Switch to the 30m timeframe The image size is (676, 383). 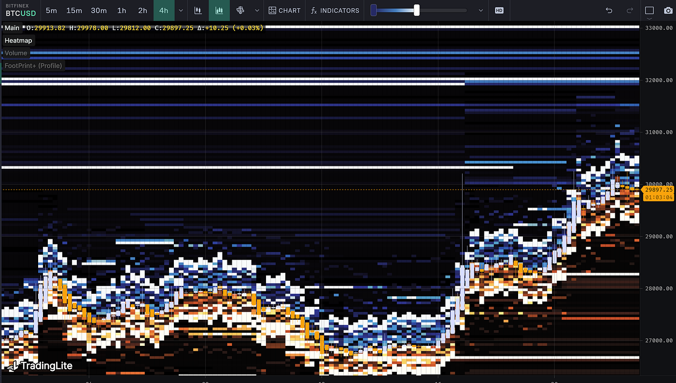click(99, 10)
